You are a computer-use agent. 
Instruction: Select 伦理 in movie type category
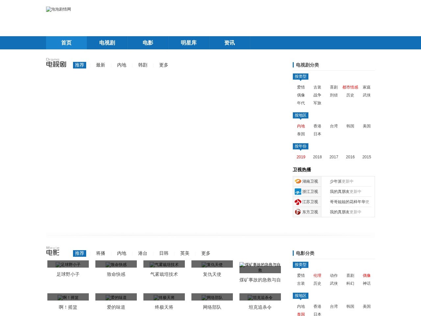coord(317,276)
